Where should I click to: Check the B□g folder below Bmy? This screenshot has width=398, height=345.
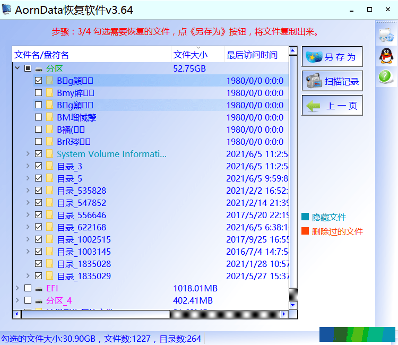click(x=38, y=105)
